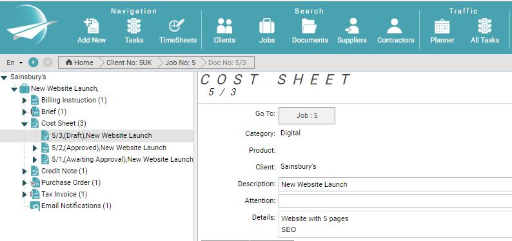This screenshot has width=512, height=241.
Task: Select Doc No: 5/3 breadcrumb
Action: 227,63
